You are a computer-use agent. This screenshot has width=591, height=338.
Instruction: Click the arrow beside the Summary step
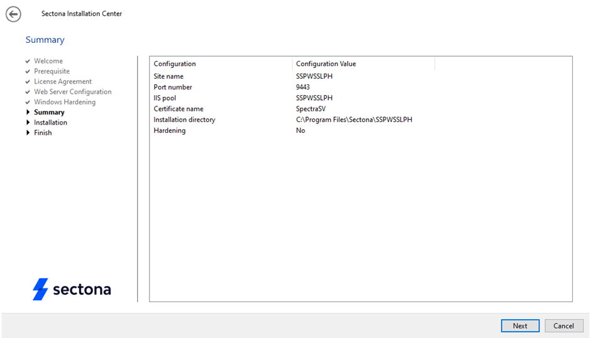click(28, 113)
